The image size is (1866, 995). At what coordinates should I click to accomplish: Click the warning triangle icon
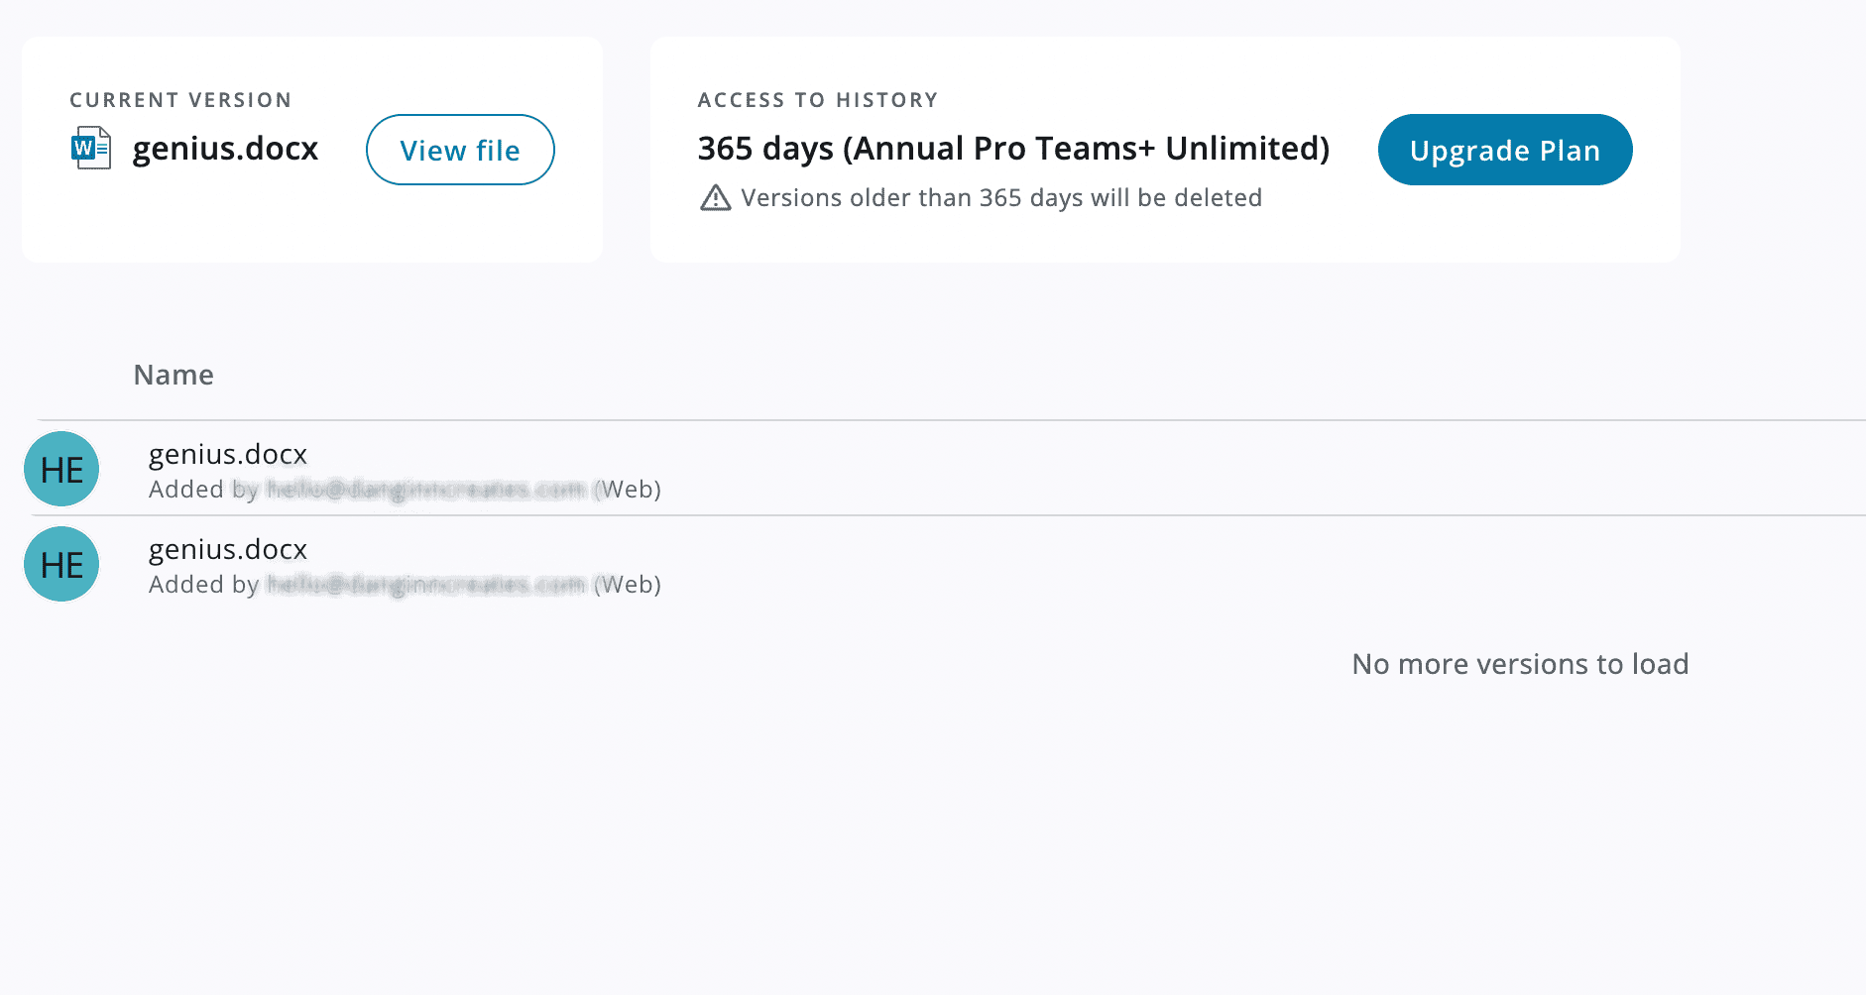coord(715,198)
